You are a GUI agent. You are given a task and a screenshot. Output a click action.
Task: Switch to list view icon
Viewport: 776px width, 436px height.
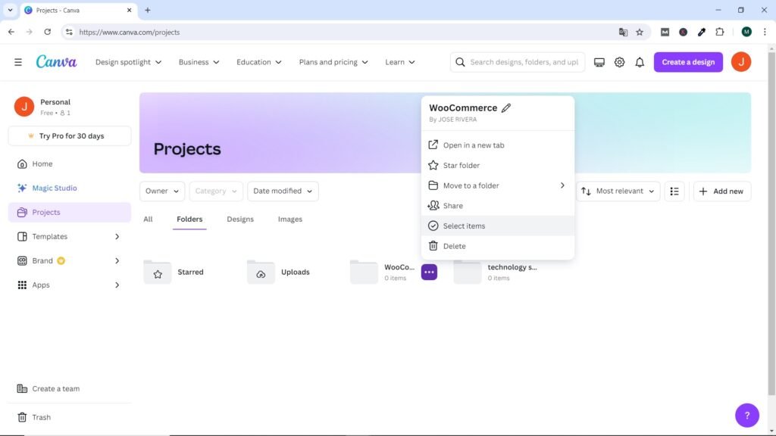click(x=674, y=192)
